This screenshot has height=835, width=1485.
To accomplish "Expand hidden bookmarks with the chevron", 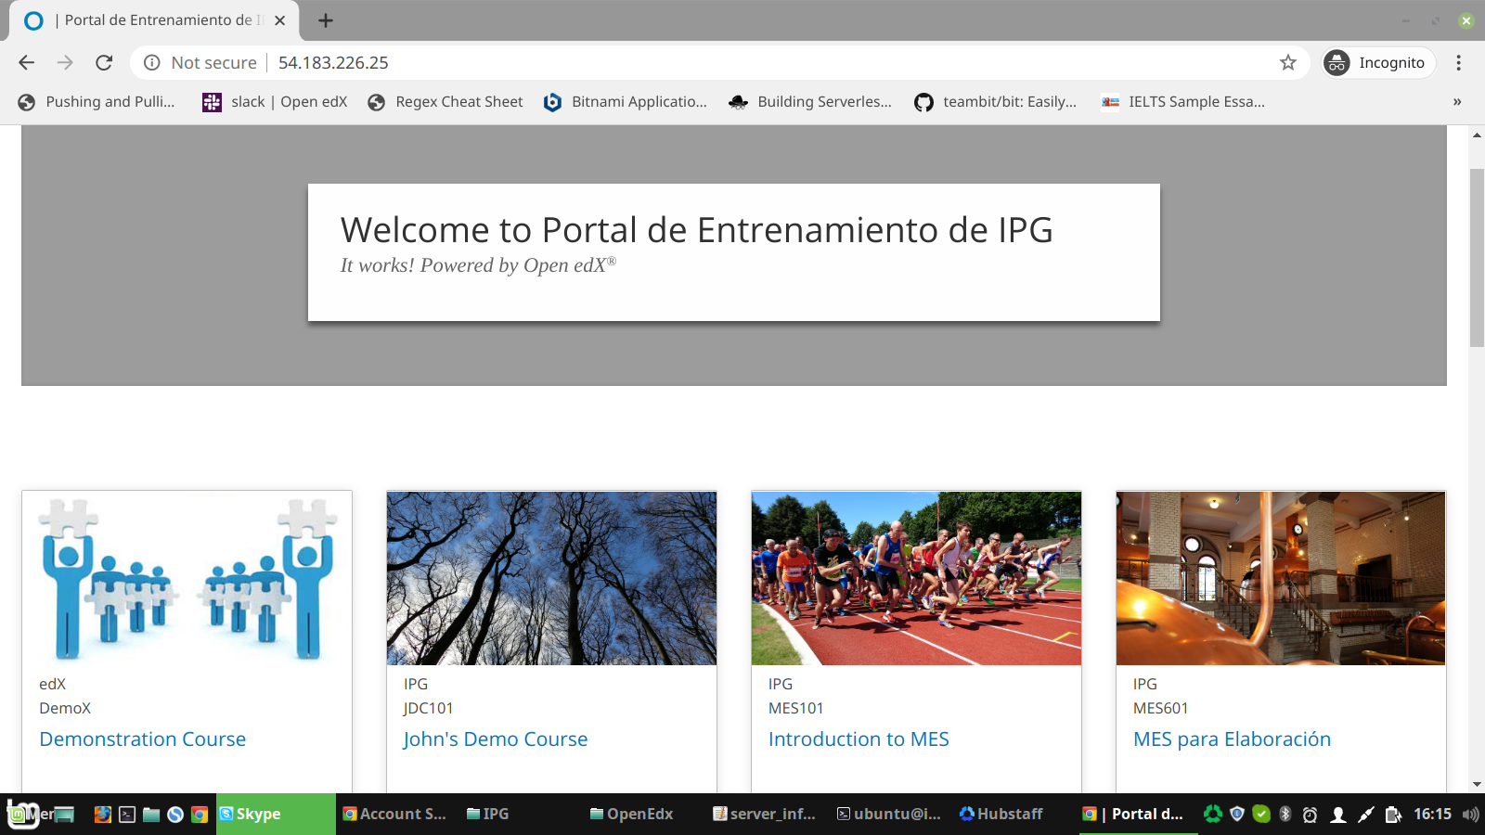I will (1455, 102).
